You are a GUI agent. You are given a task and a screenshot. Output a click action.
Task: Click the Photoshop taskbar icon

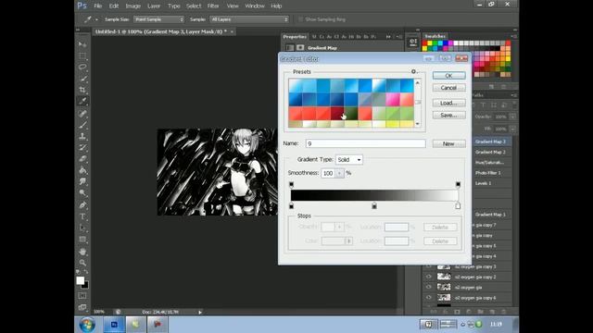[114, 325]
